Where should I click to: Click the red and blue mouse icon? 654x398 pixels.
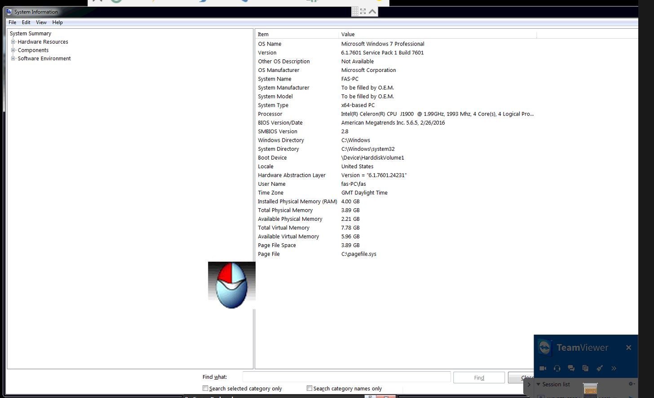(x=232, y=285)
